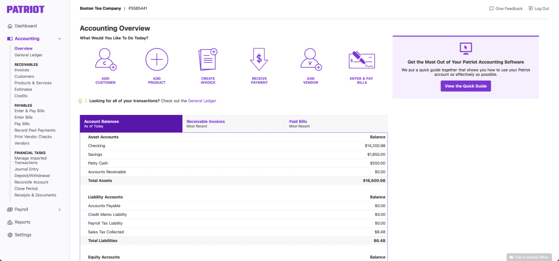Open General Ledger in the sidebar
The width and height of the screenshot is (559, 261).
pos(28,55)
